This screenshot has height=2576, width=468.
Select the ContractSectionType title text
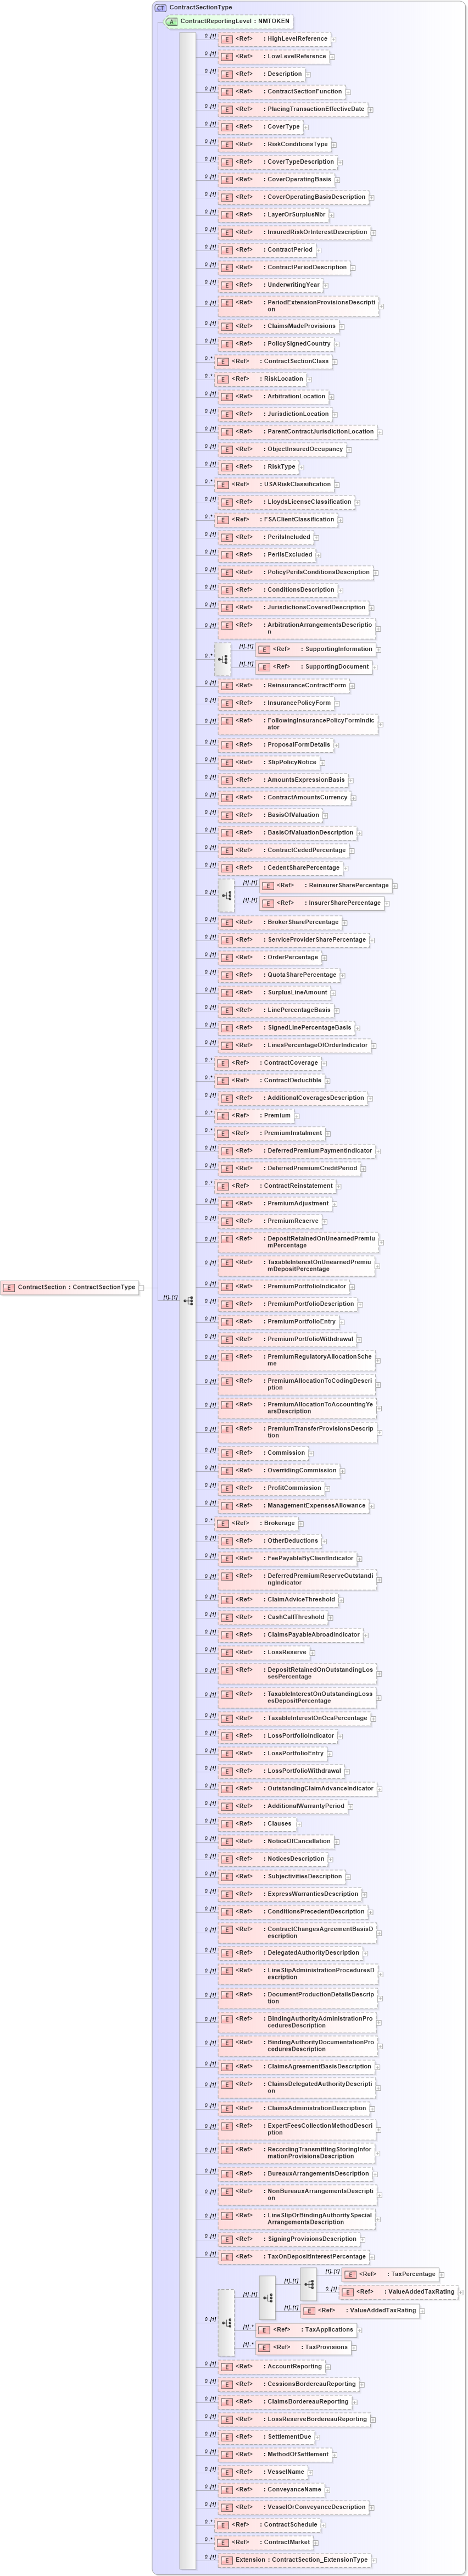tap(200, 7)
